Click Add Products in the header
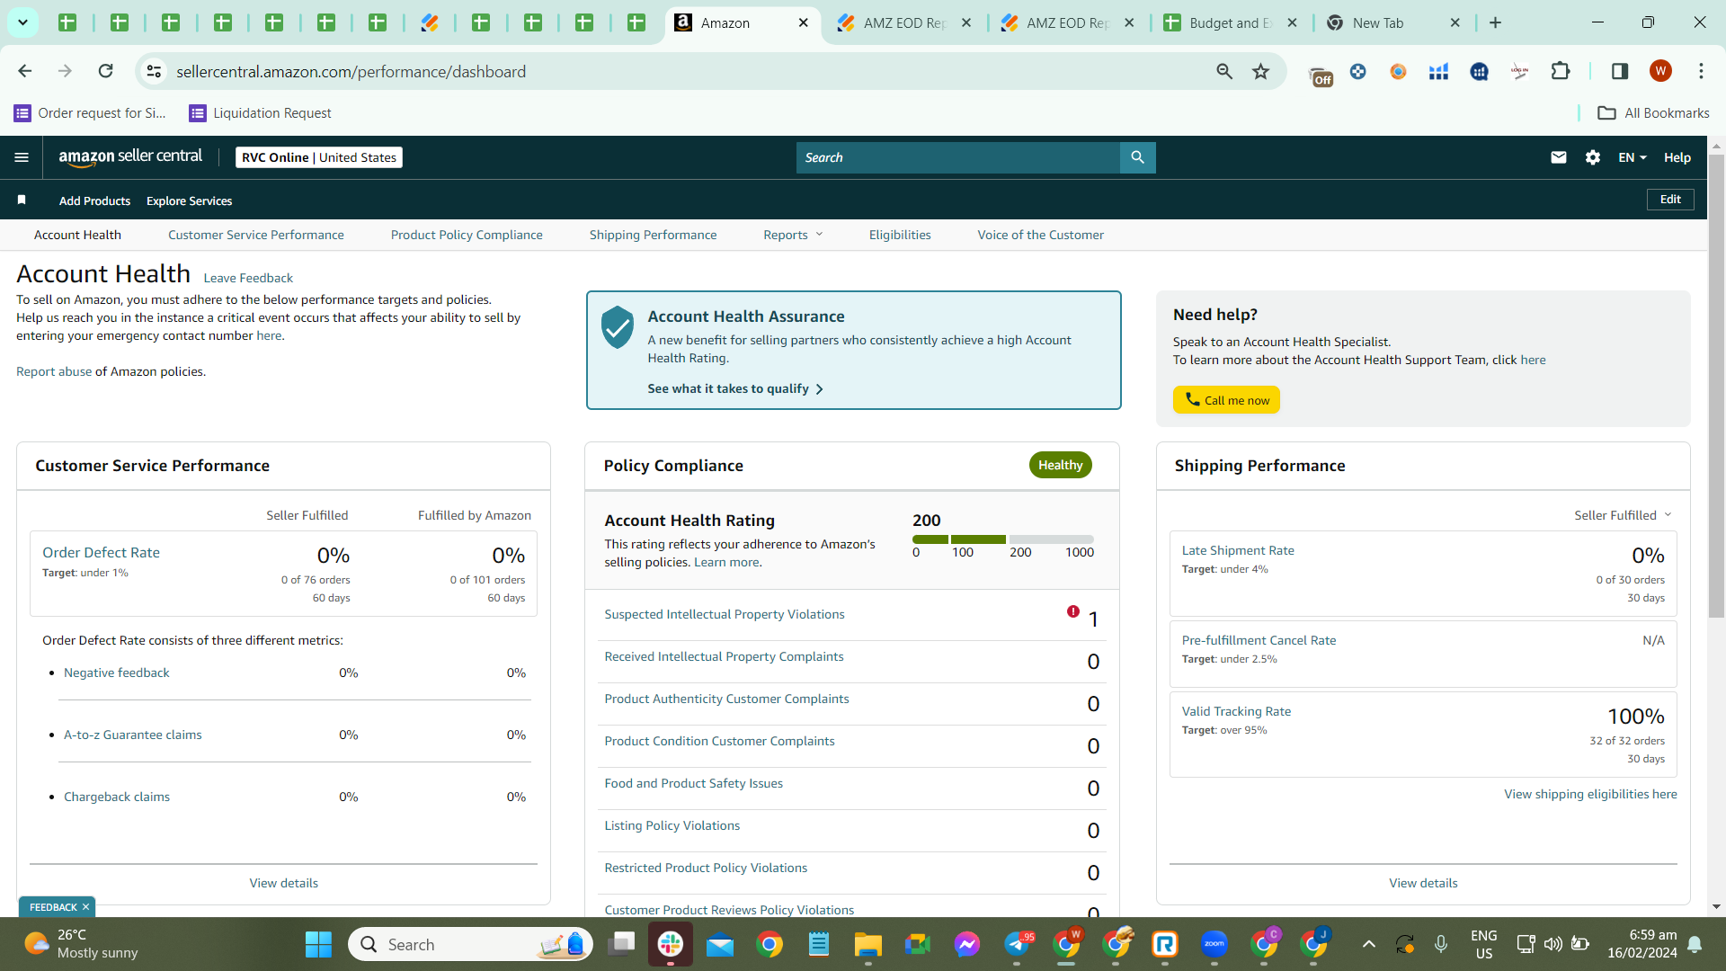1726x971 pixels. [94, 200]
